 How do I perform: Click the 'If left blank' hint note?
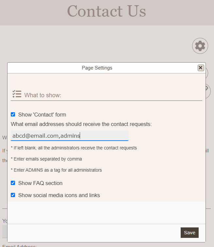click(74, 148)
